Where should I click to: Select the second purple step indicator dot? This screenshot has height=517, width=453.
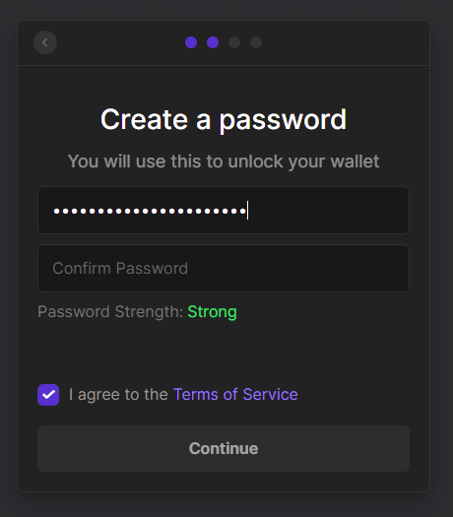(213, 42)
